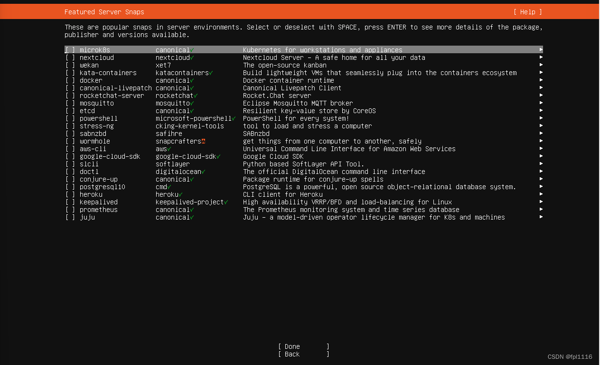Expand the juju snap details arrow
This screenshot has height=365, width=600.
pos(541,217)
